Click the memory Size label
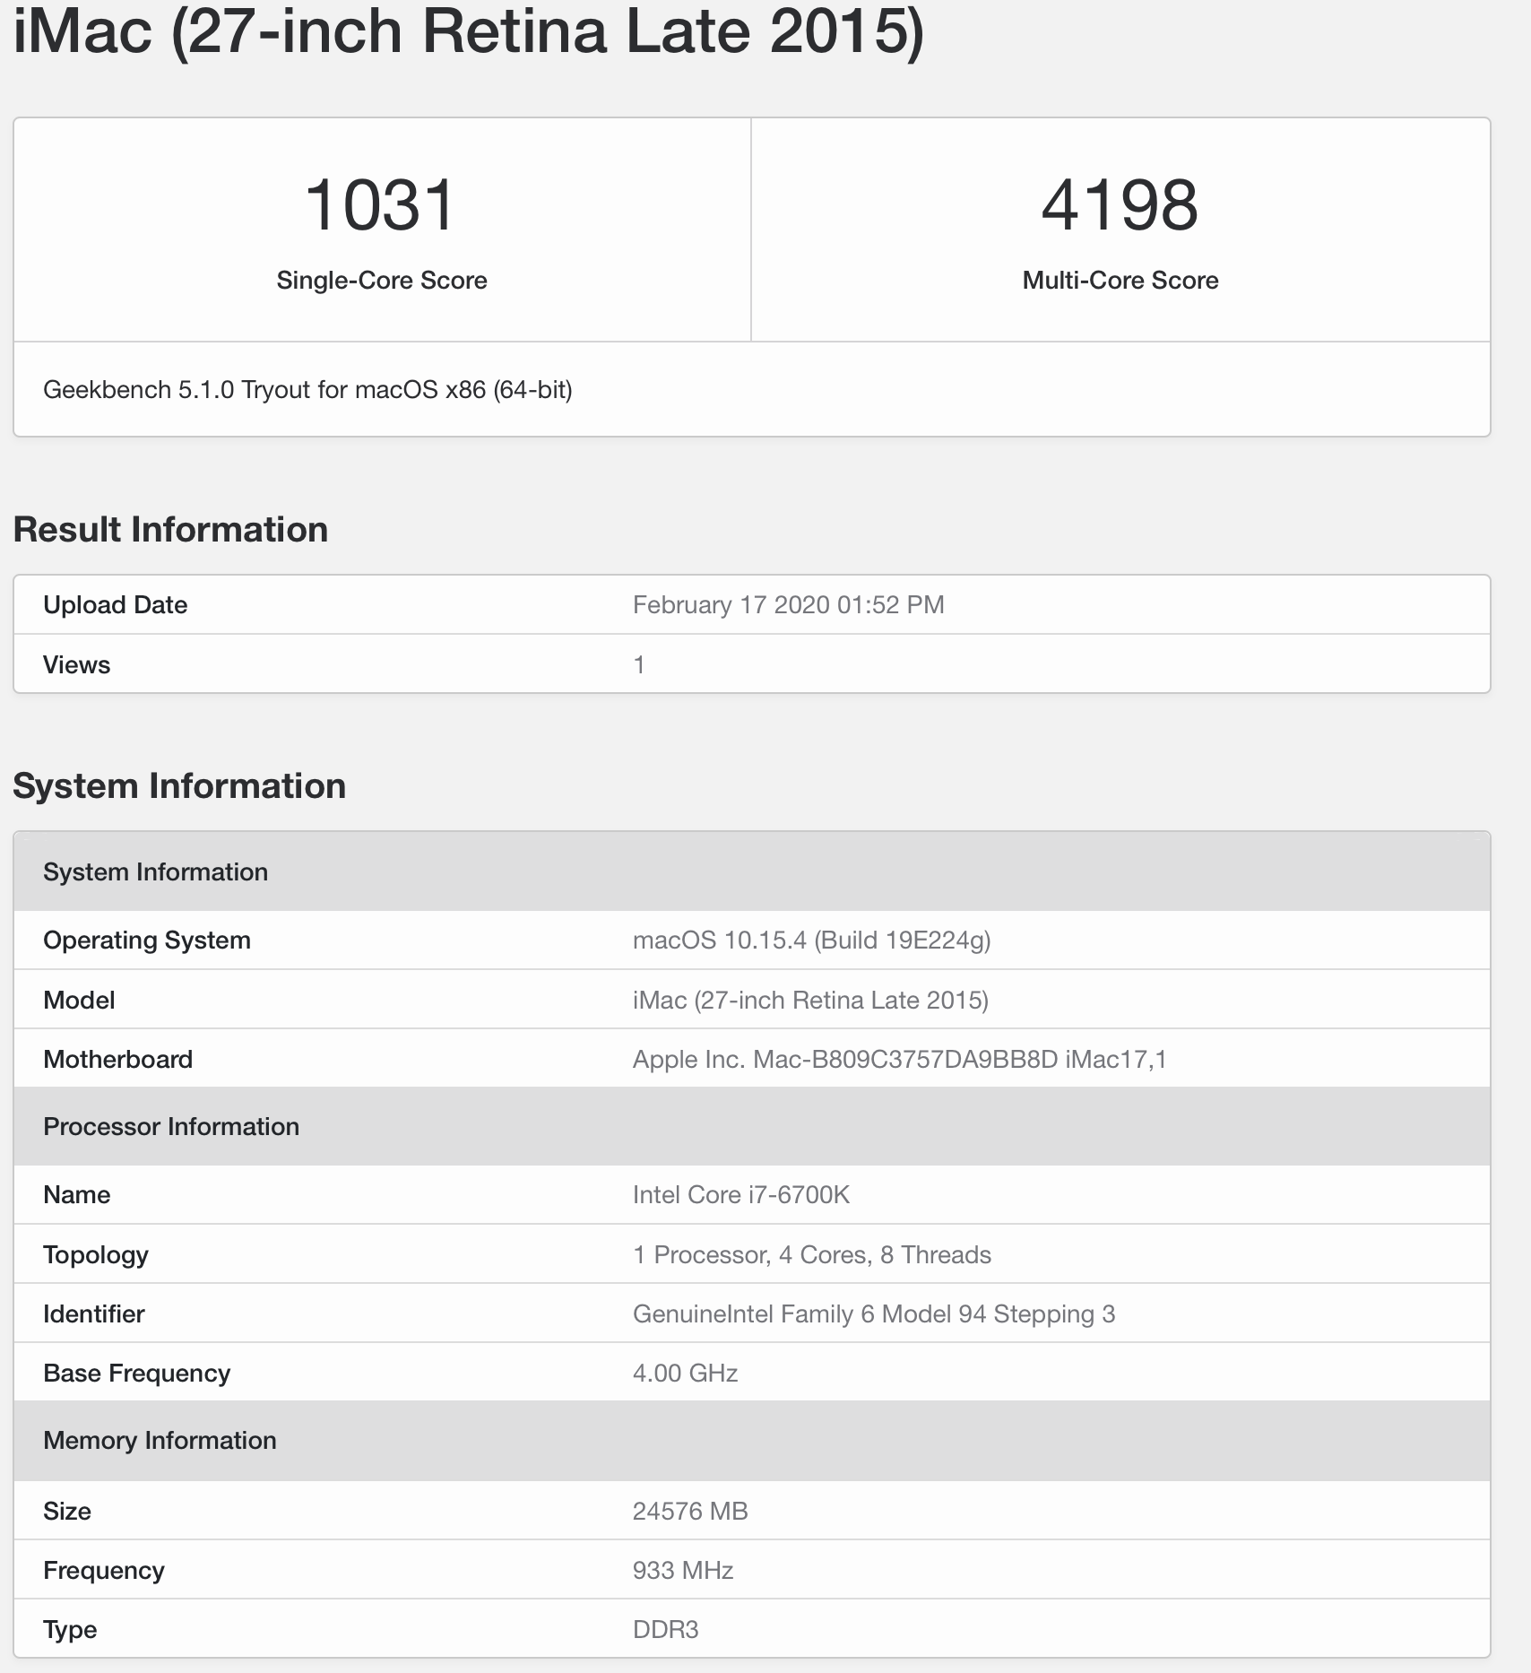1531x1673 pixels. point(67,1512)
